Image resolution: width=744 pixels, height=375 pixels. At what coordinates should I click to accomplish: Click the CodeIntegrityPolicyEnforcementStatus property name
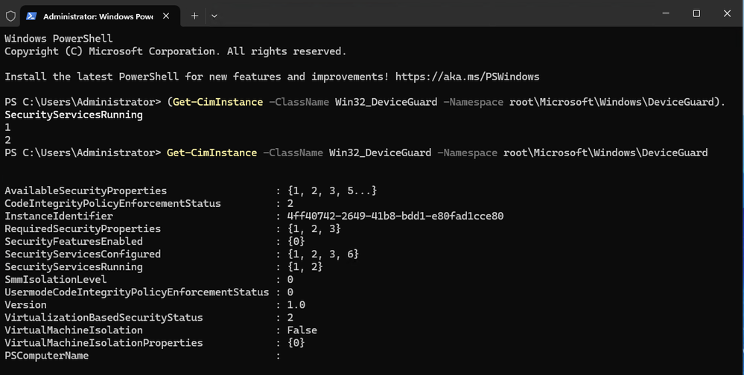point(112,204)
